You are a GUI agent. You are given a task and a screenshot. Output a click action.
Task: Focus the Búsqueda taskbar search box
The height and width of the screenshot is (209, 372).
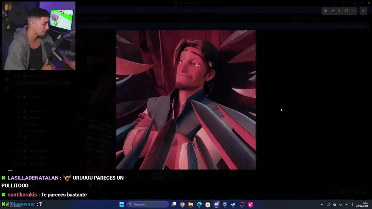148,204
